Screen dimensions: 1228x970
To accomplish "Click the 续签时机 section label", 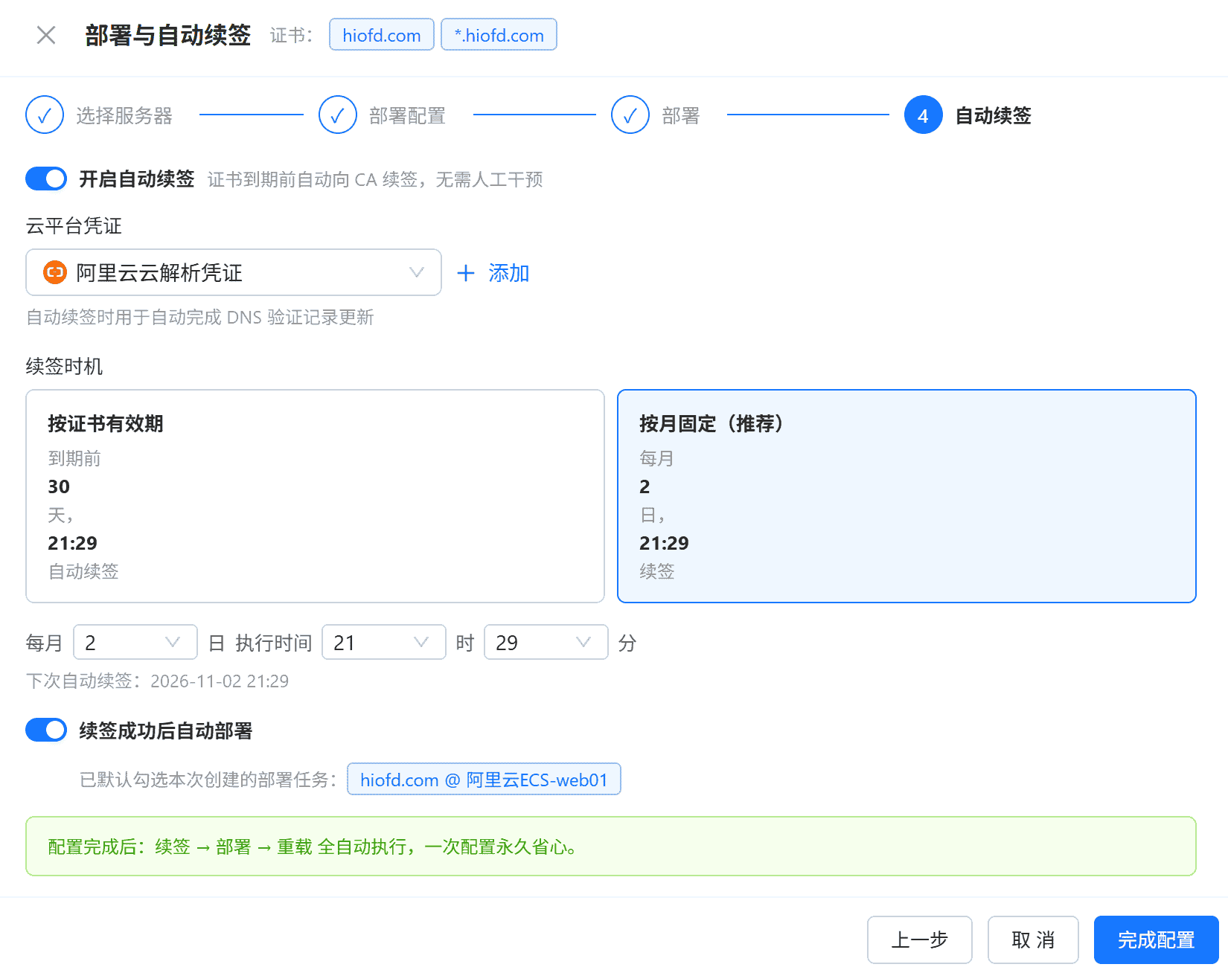I will pos(65,366).
